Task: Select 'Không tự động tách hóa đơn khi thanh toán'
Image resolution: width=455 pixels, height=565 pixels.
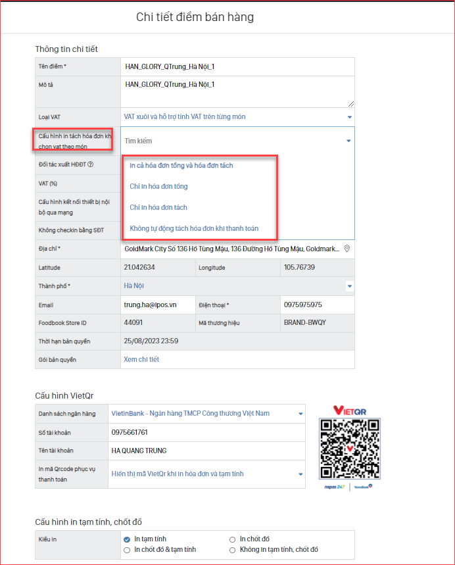Action: [194, 229]
